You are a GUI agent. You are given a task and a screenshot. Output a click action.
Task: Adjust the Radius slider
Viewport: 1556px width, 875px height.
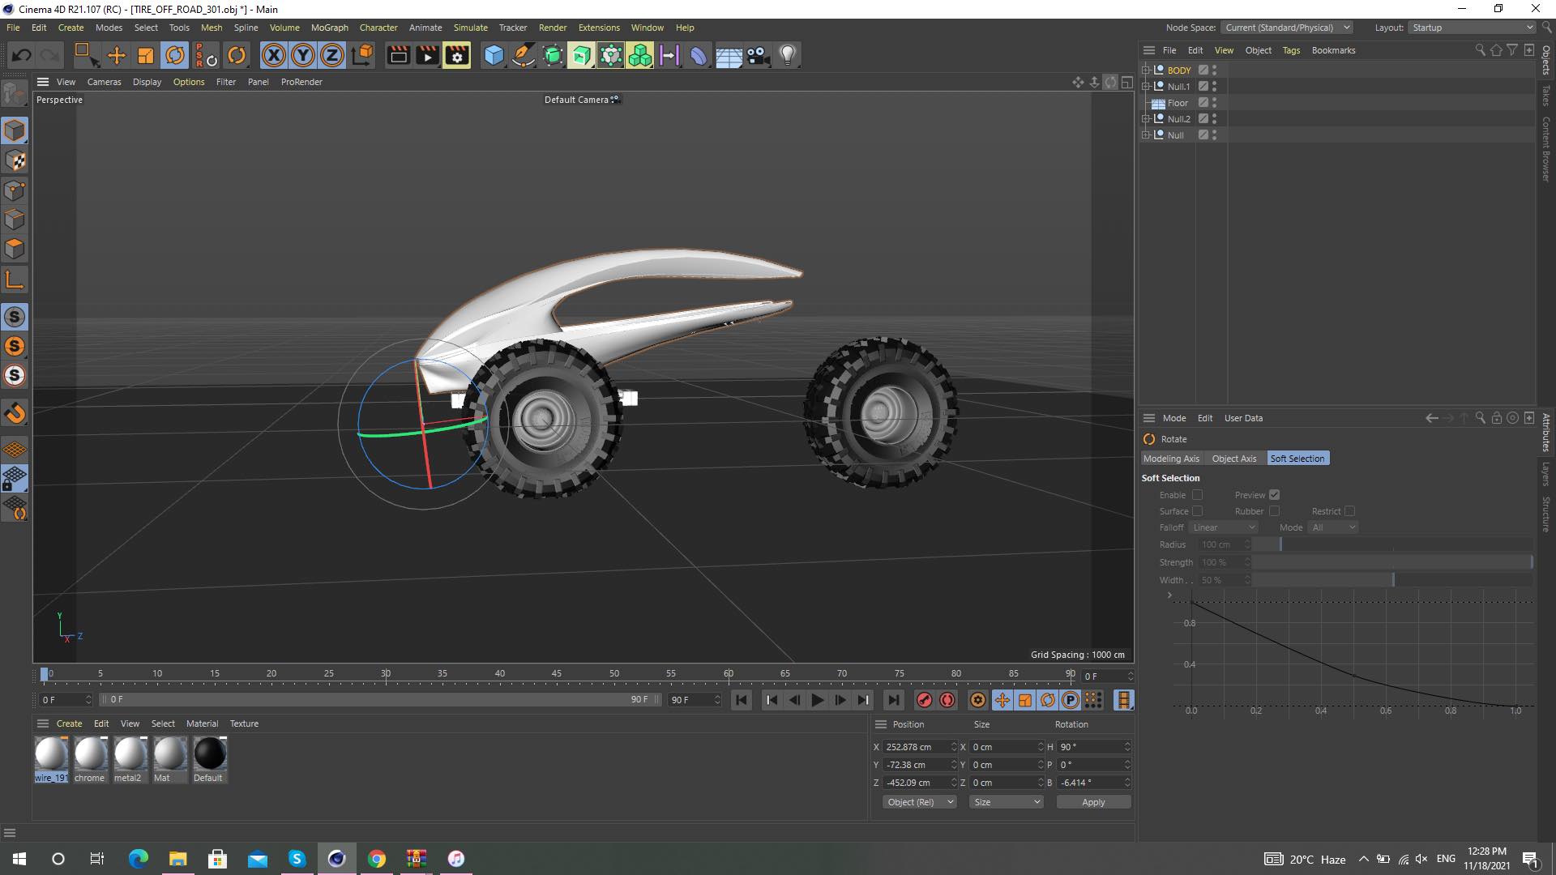pyautogui.click(x=1391, y=544)
